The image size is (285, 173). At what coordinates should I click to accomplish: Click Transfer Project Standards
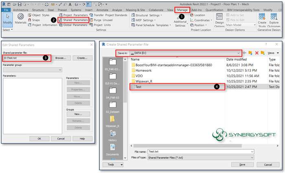pyautogui.click(x=108, y=15)
